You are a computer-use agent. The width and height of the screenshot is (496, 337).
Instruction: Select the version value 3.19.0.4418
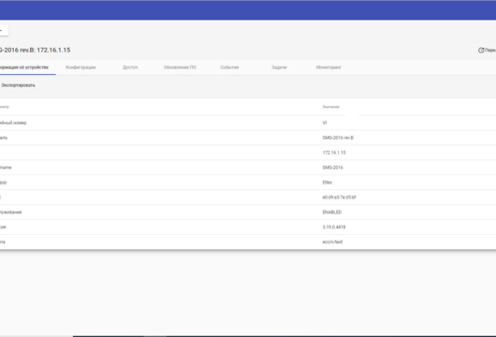click(334, 227)
